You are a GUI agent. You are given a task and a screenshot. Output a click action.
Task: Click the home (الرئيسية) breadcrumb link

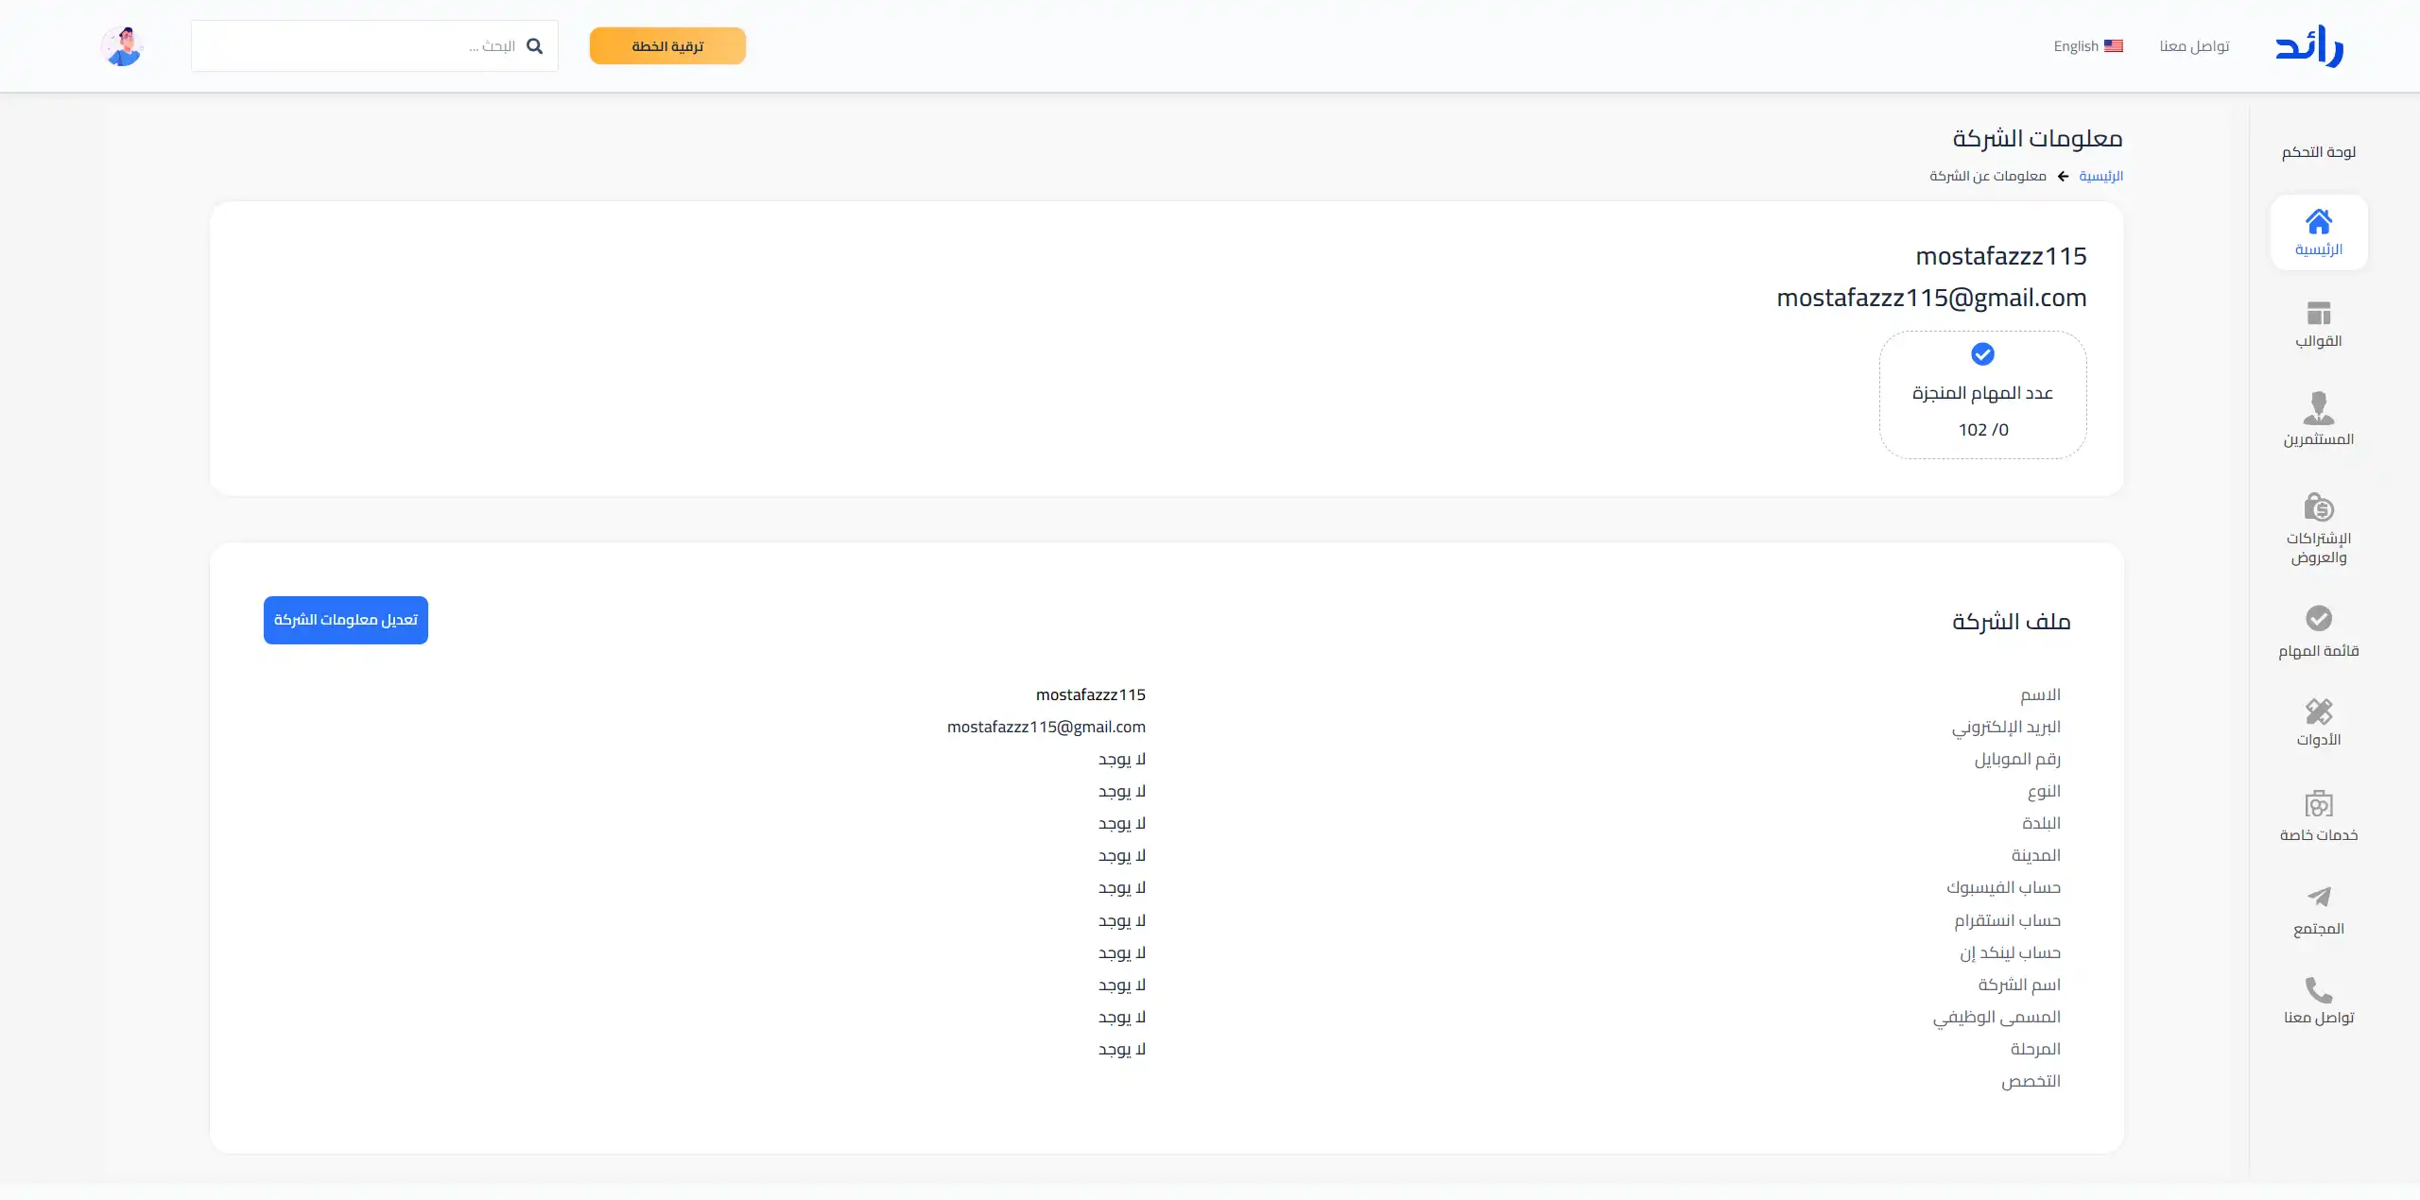(x=2100, y=177)
